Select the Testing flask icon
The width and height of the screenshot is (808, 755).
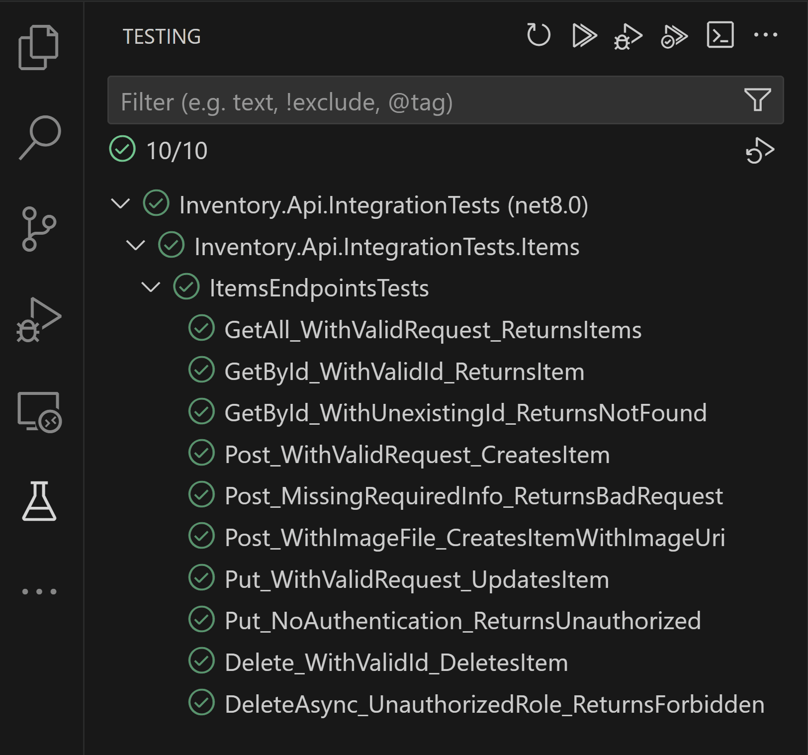click(x=39, y=501)
